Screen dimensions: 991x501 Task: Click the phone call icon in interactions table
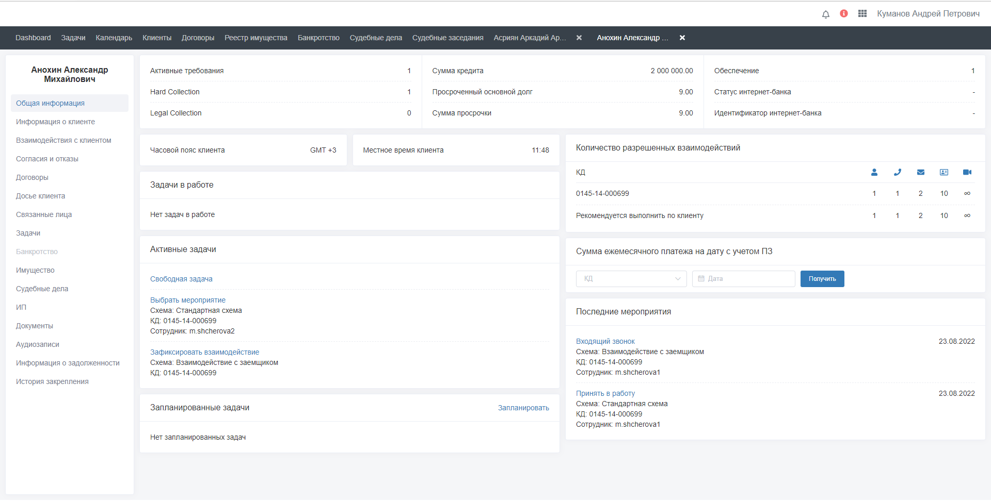pyautogui.click(x=898, y=172)
